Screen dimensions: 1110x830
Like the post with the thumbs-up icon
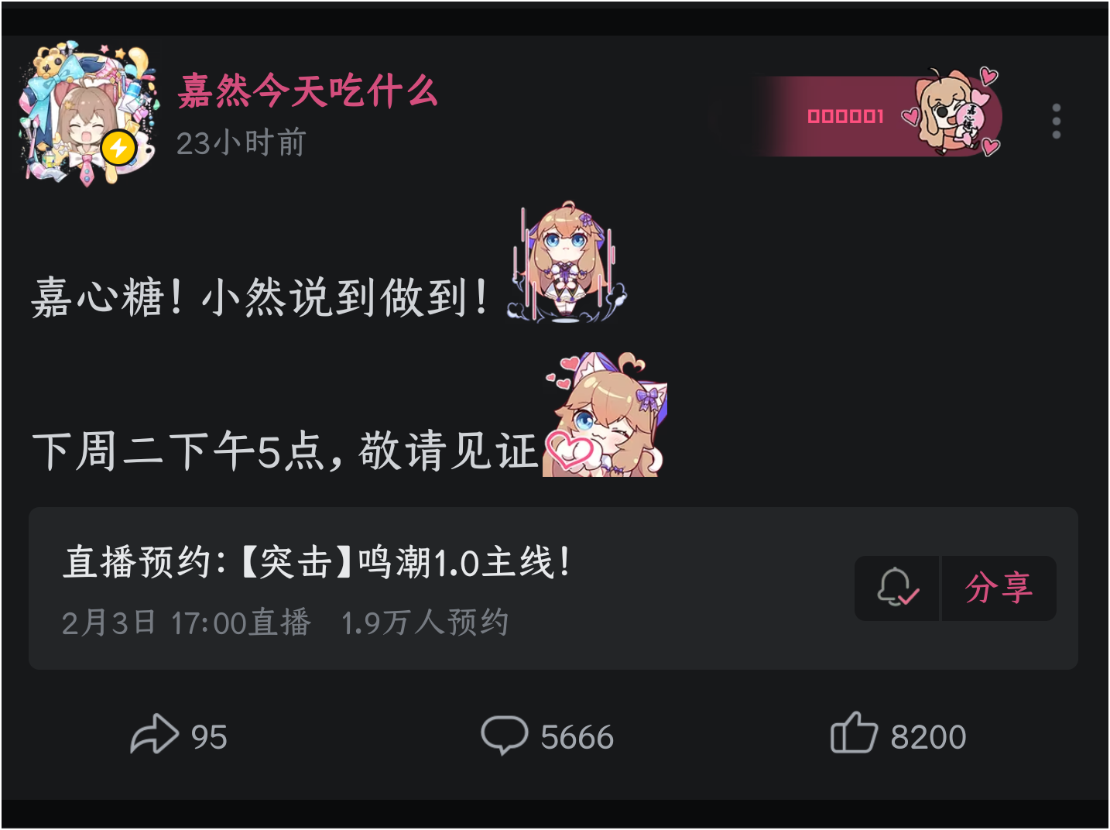tap(853, 732)
